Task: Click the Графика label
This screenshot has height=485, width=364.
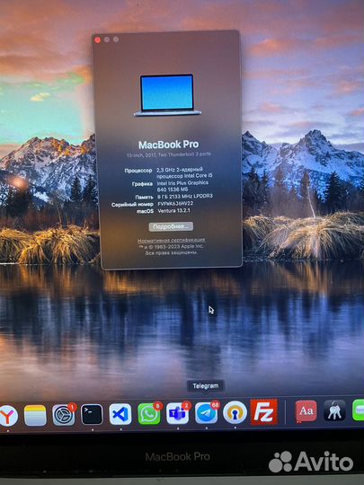Action: click(x=142, y=184)
